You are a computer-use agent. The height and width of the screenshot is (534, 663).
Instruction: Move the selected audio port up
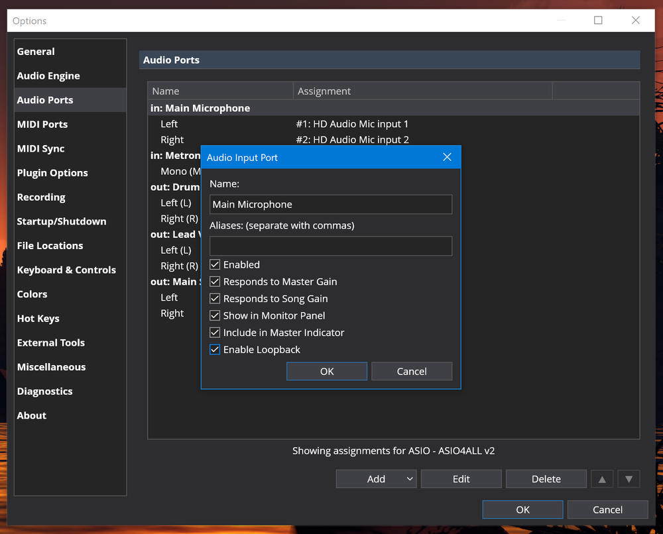[602, 478]
